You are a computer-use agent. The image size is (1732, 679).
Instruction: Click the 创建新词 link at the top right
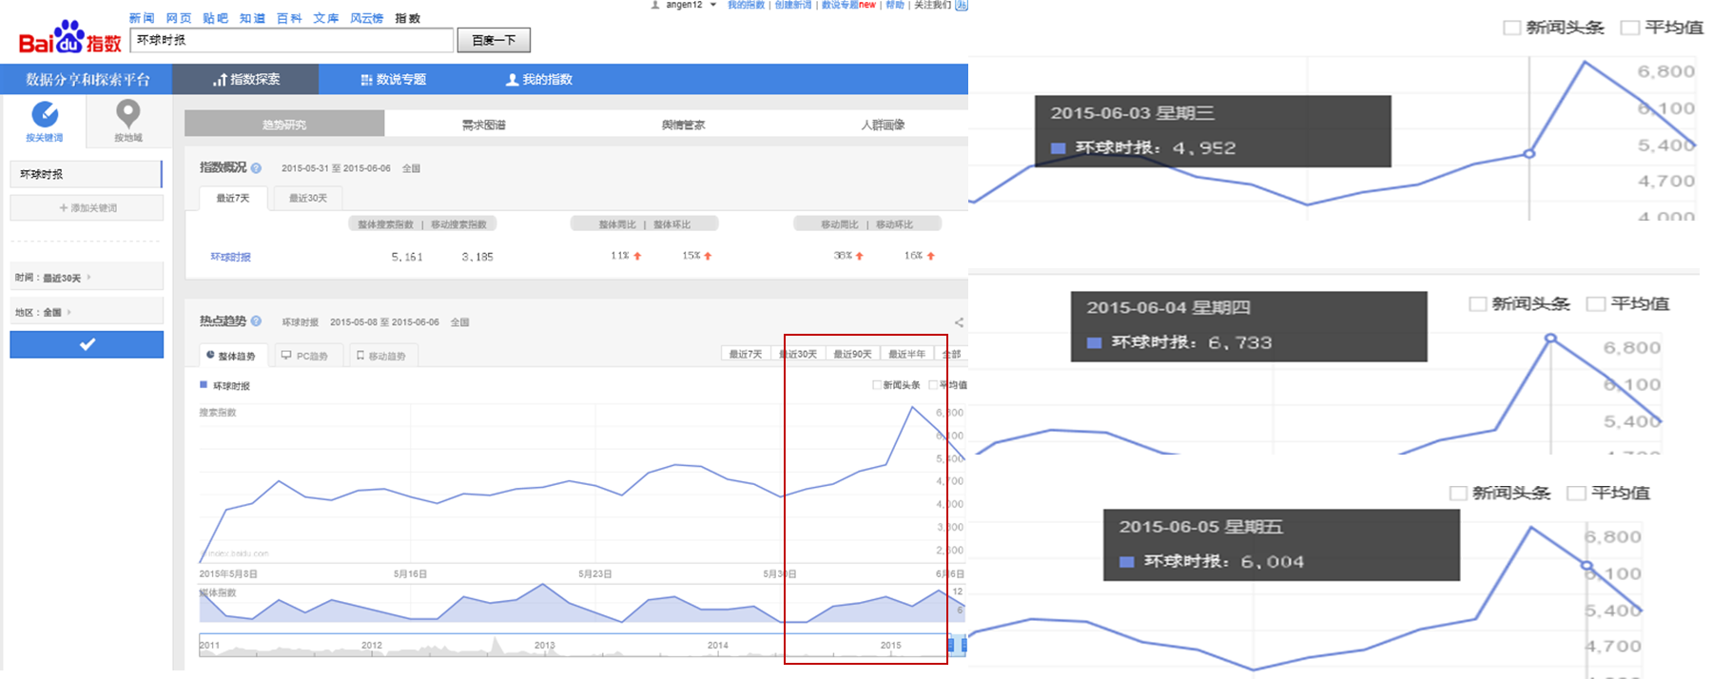point(793,5)
